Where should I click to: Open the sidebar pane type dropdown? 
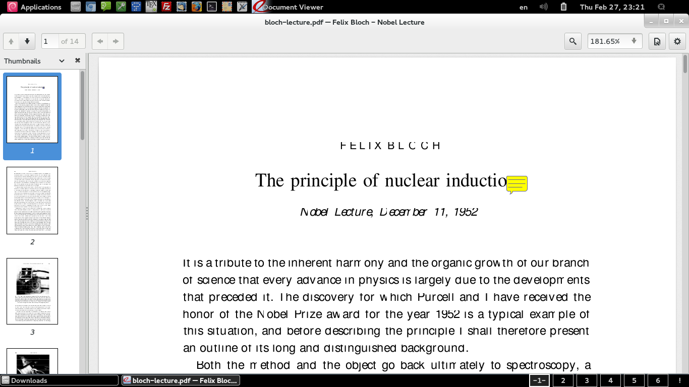click(x=61, y=60)
